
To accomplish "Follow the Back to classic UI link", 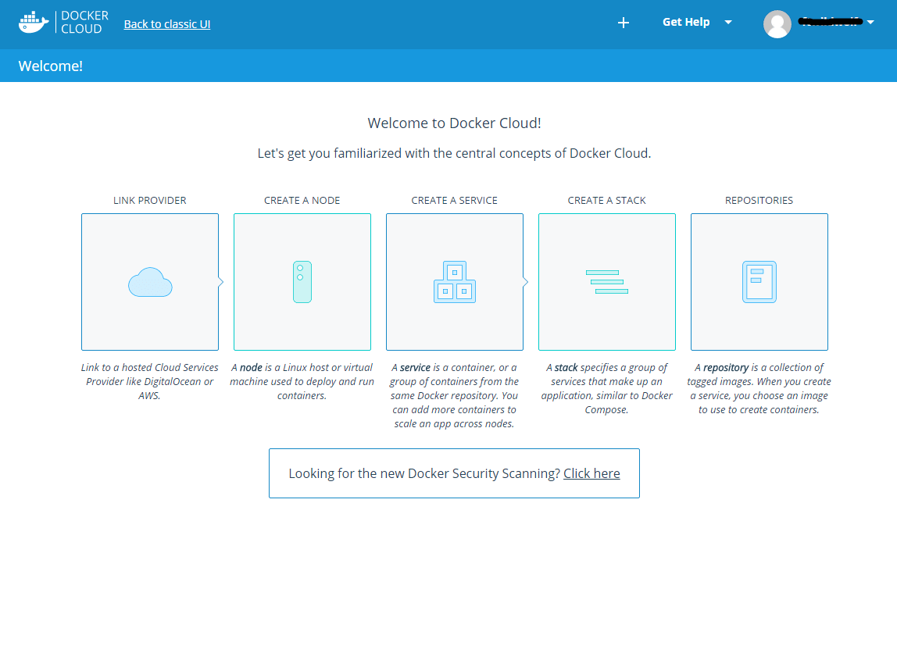I will pos(167,24).
